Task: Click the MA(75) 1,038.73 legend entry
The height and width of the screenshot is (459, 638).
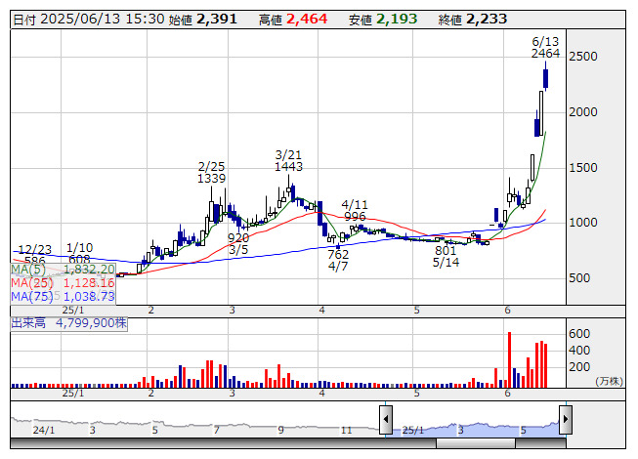Action: point(64,296)
